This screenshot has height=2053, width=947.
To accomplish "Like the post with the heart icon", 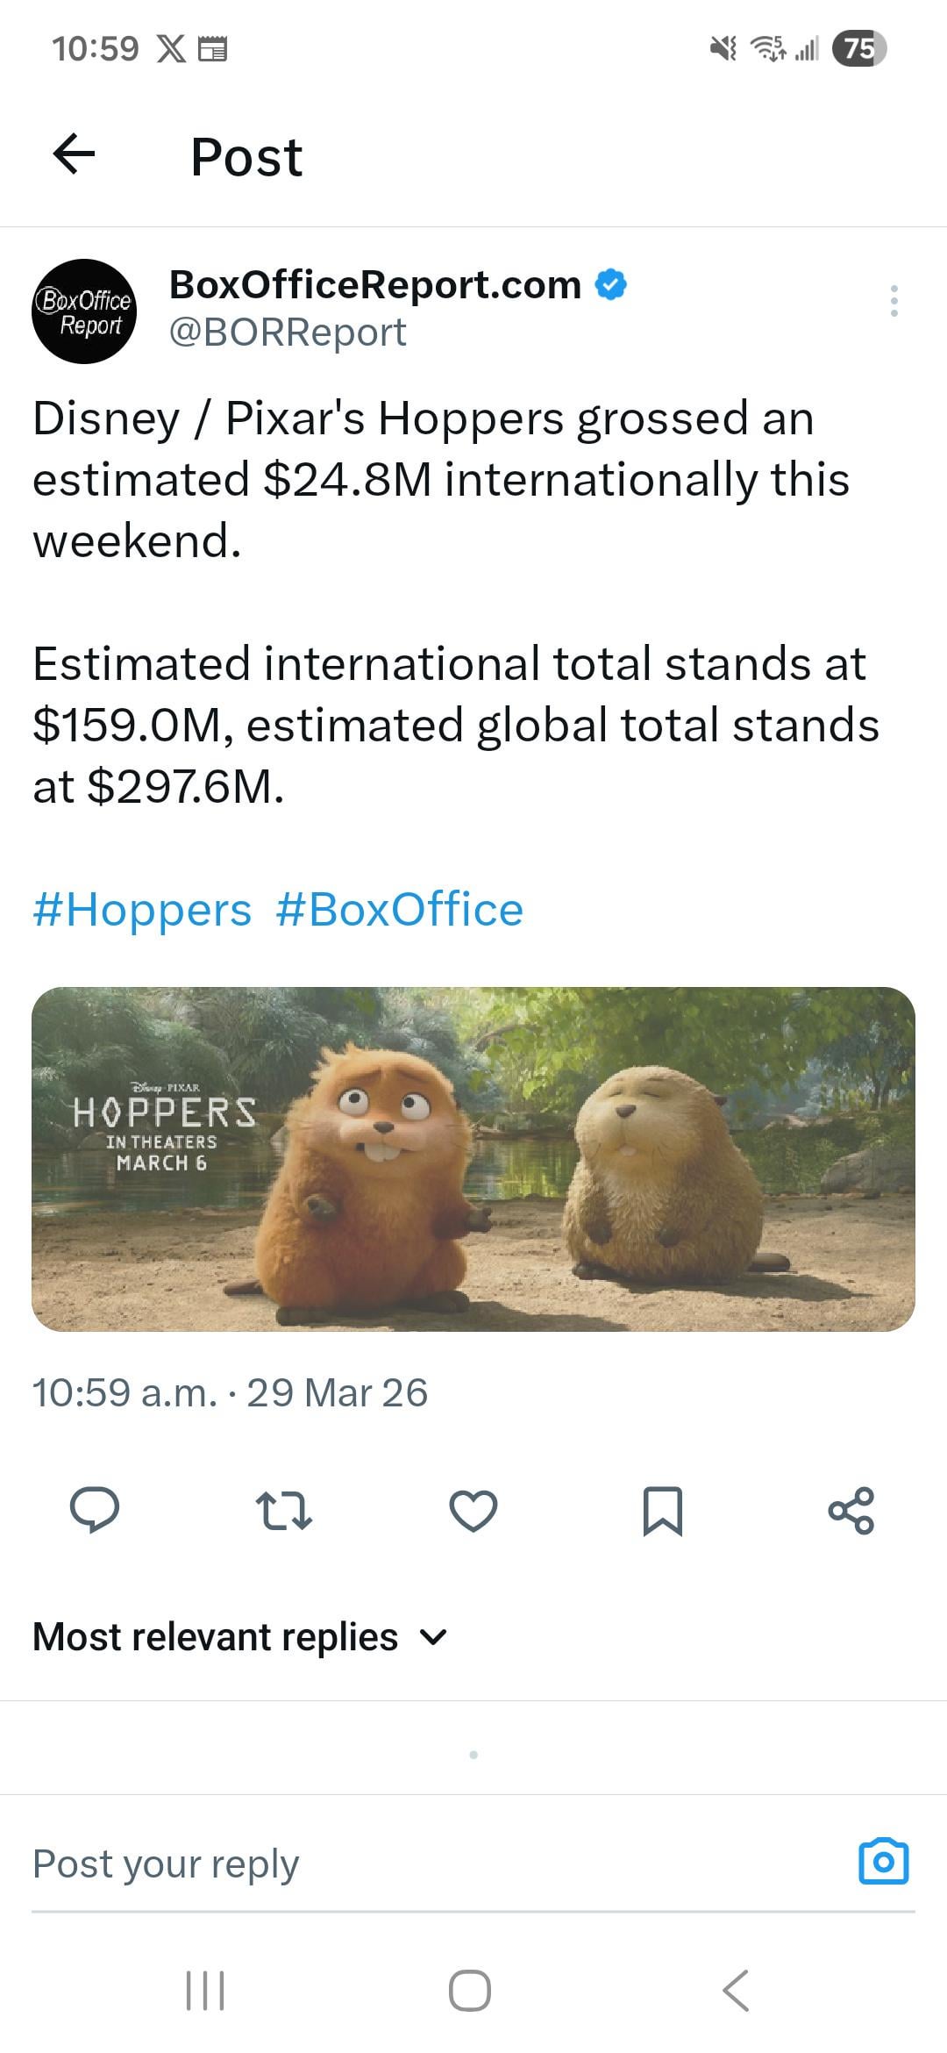I will click(473, 1510).
